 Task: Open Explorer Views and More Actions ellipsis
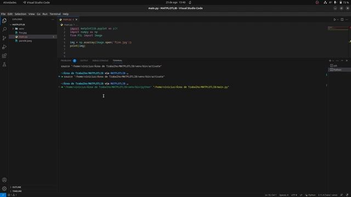point(53,20)
